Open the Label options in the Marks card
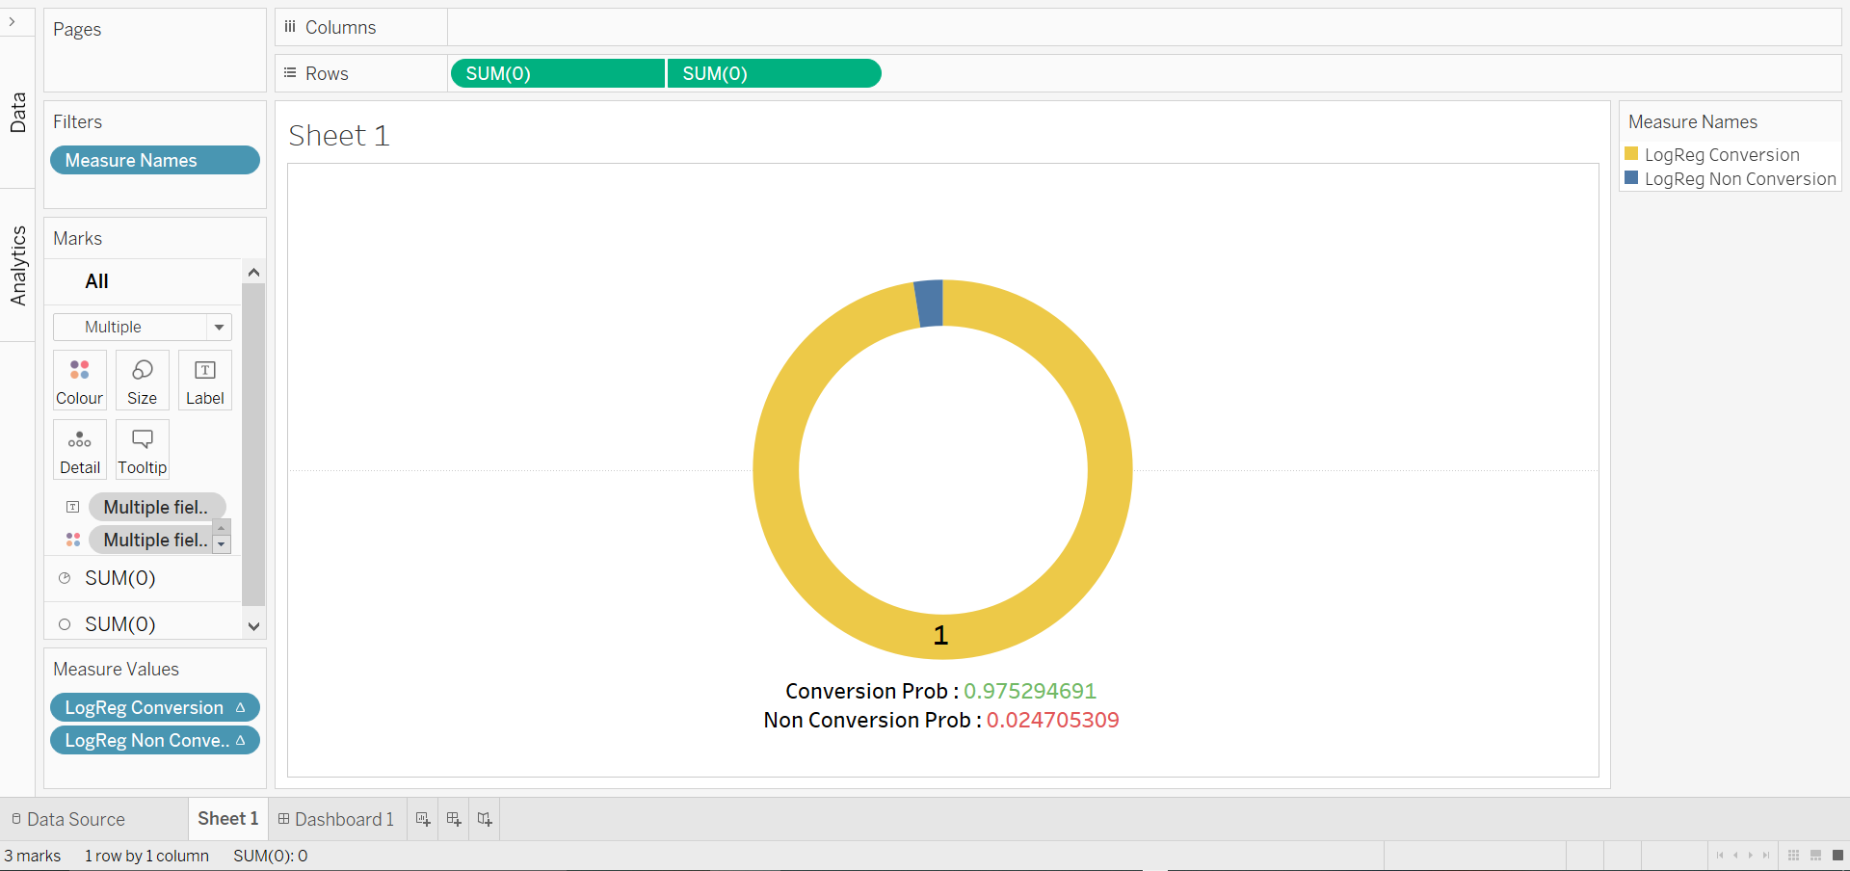 [204, 380]
